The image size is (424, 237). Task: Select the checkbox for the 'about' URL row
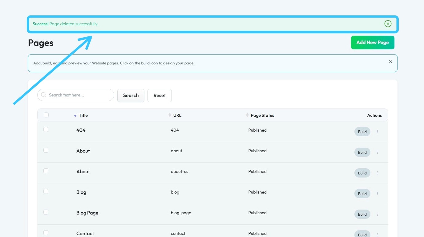click(x=46, y=150)
